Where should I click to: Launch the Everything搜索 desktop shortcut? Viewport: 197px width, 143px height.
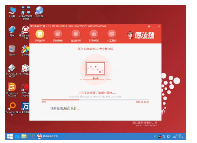(x=12, y=109)
